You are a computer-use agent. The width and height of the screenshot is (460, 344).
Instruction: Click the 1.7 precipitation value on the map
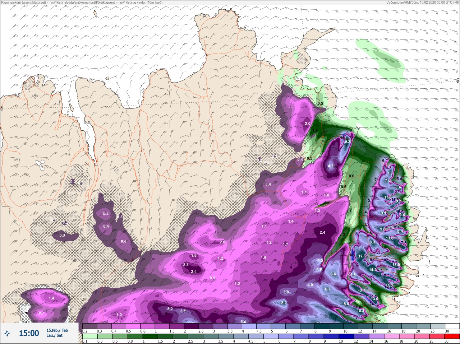285,245
